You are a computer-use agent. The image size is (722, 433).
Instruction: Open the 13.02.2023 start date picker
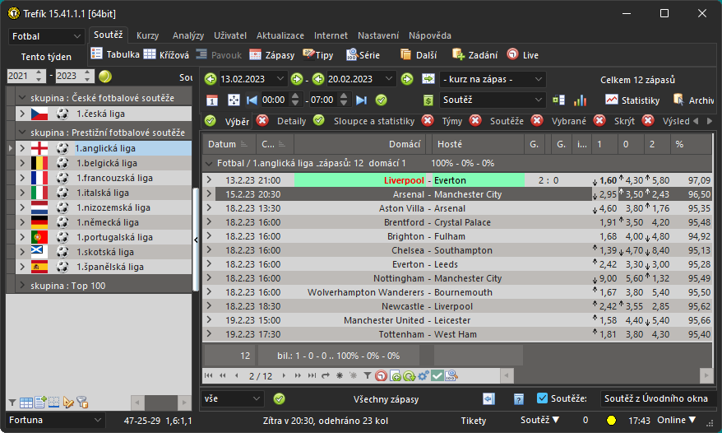coord(280,79)
